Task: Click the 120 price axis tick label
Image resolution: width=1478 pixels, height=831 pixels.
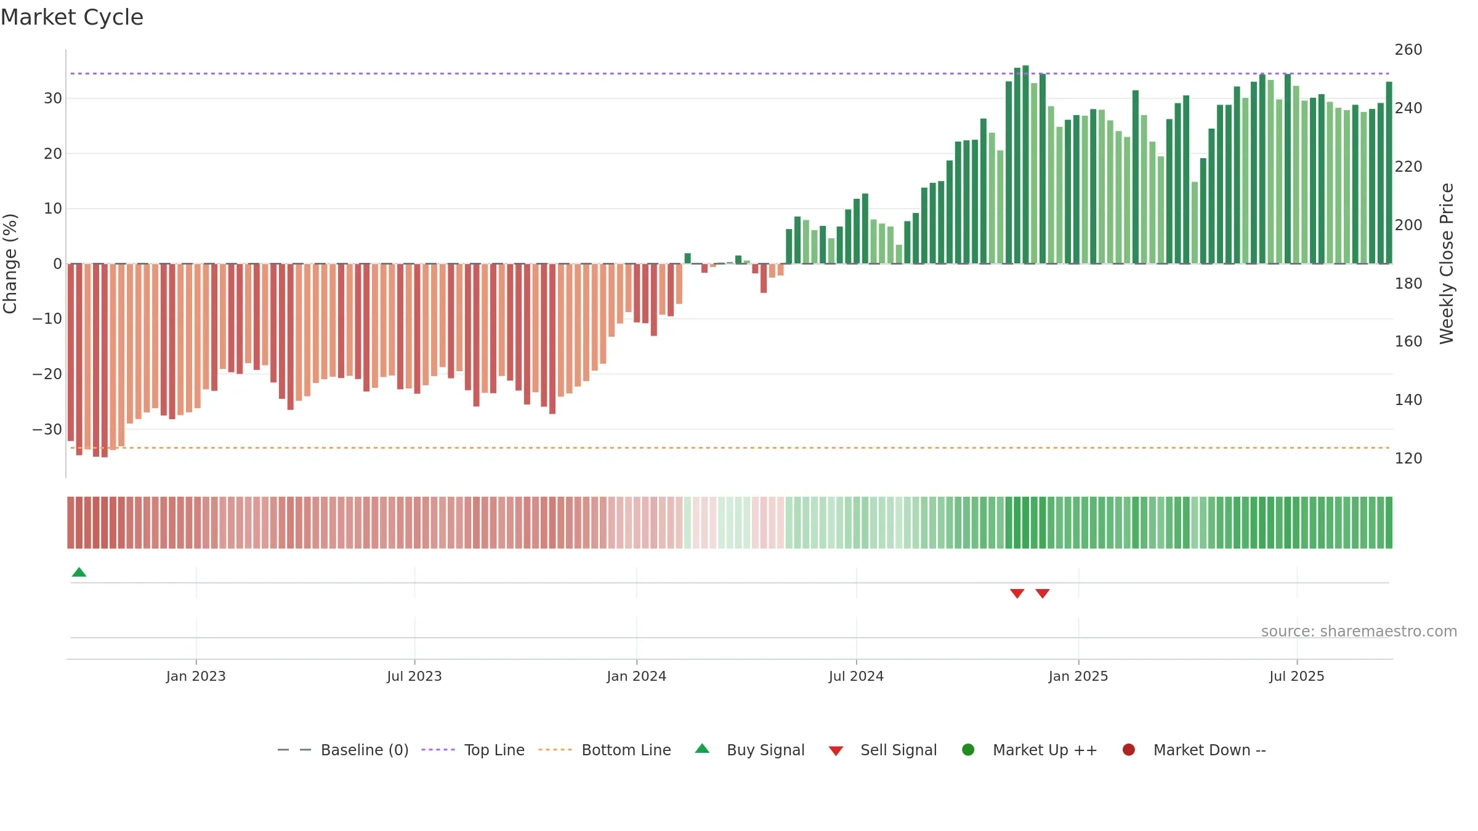Action: pyautogui.click(x=1408, y=459)
